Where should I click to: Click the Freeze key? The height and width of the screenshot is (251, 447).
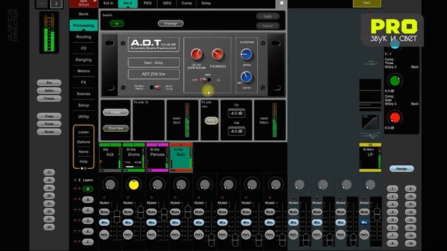pos(49,98)
